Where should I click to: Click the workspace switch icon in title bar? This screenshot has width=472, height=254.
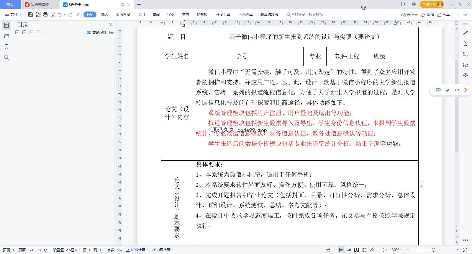(x=404, y=4)
